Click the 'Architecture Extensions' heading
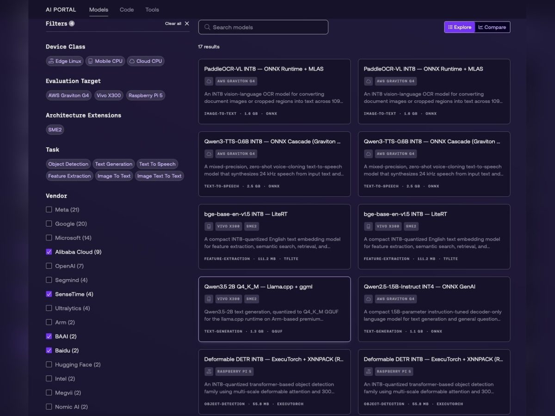The width and height of the screenshot is (555, 416). (x=83, y=115)
